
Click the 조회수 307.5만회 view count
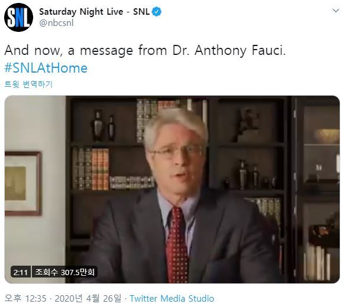point(65,272)
